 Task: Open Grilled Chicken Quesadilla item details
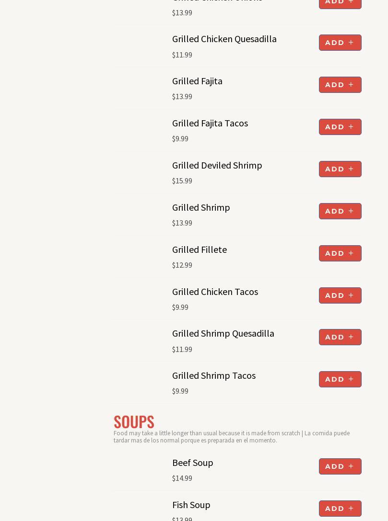pyautogui.click(x=224, y=39)
